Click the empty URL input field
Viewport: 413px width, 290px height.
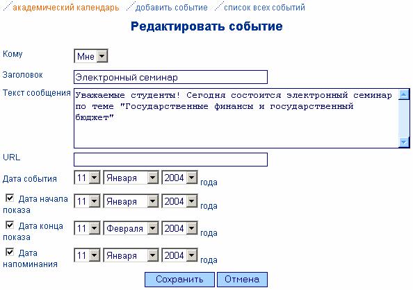[x=170, y=160]
